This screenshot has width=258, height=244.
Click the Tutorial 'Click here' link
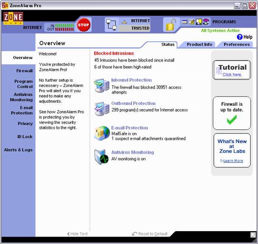click(x=232, y=75)
